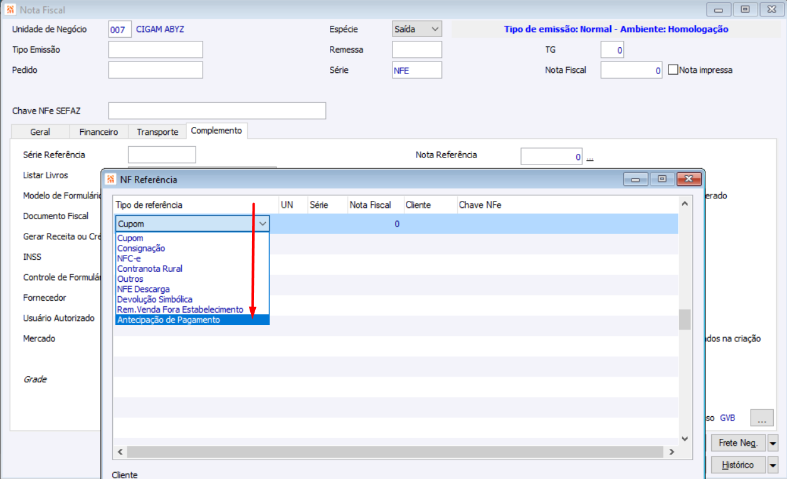
Task: Click the vertical scrollbar thumb
Action: [685, 319]
